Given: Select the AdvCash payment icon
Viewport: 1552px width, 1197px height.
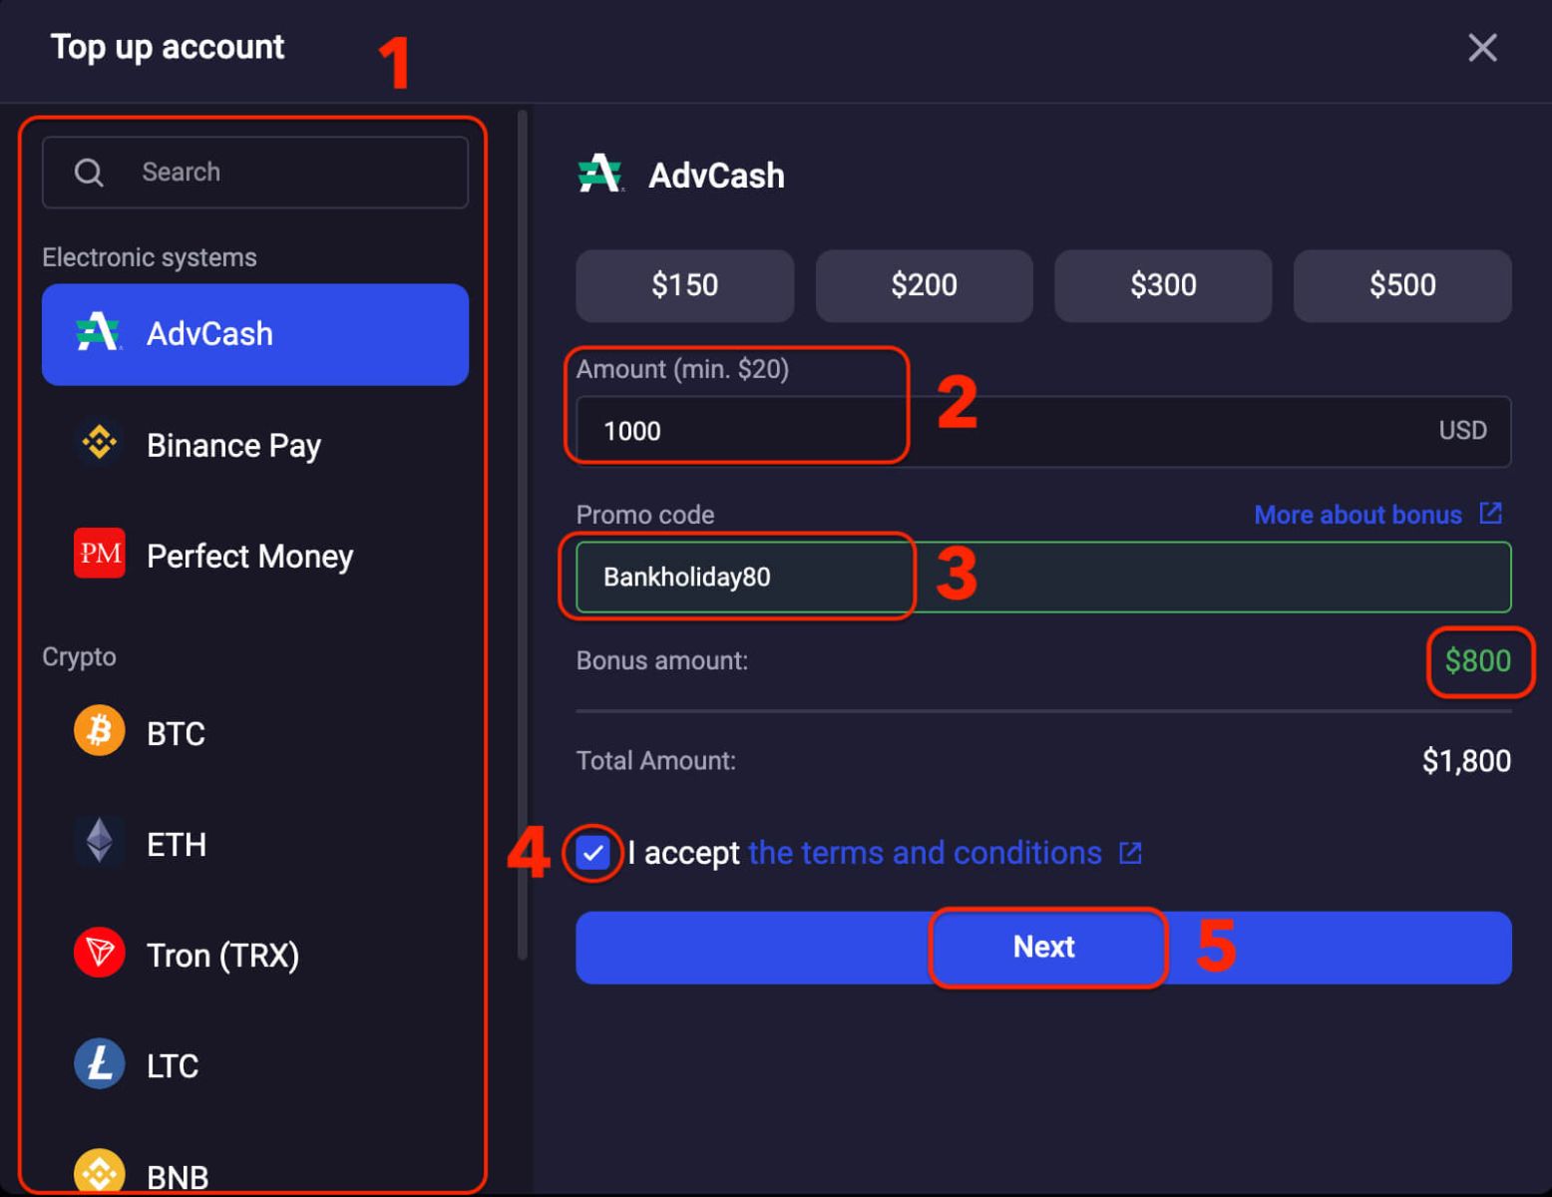Looking at the screenshot, I should coord(100,334).
